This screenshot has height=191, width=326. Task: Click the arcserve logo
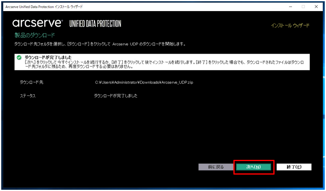[37, 23]
